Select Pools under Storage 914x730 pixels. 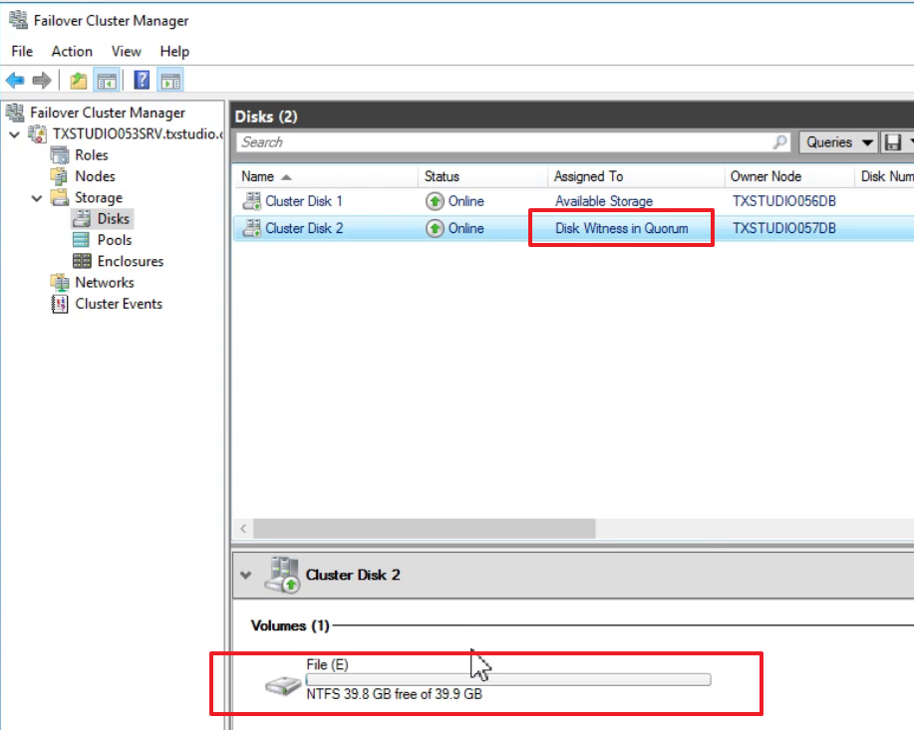(x=115, y=240)
